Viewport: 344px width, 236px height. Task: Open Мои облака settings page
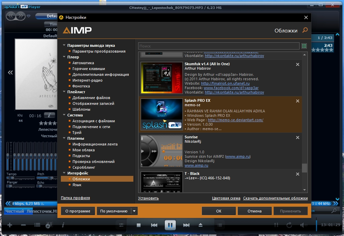[x=83, y=150]
